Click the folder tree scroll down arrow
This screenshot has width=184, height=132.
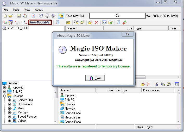(x=56, y=121)
